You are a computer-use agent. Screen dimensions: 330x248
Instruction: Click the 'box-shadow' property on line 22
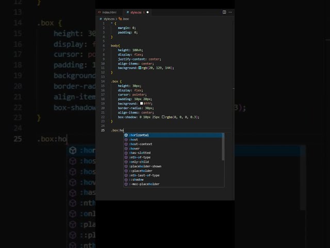click(x=127, y=117)
